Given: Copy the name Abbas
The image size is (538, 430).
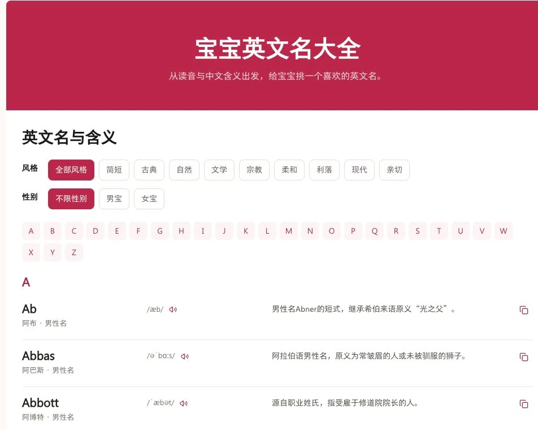Looking at the screenshot, I should click(x=523, y=357).
